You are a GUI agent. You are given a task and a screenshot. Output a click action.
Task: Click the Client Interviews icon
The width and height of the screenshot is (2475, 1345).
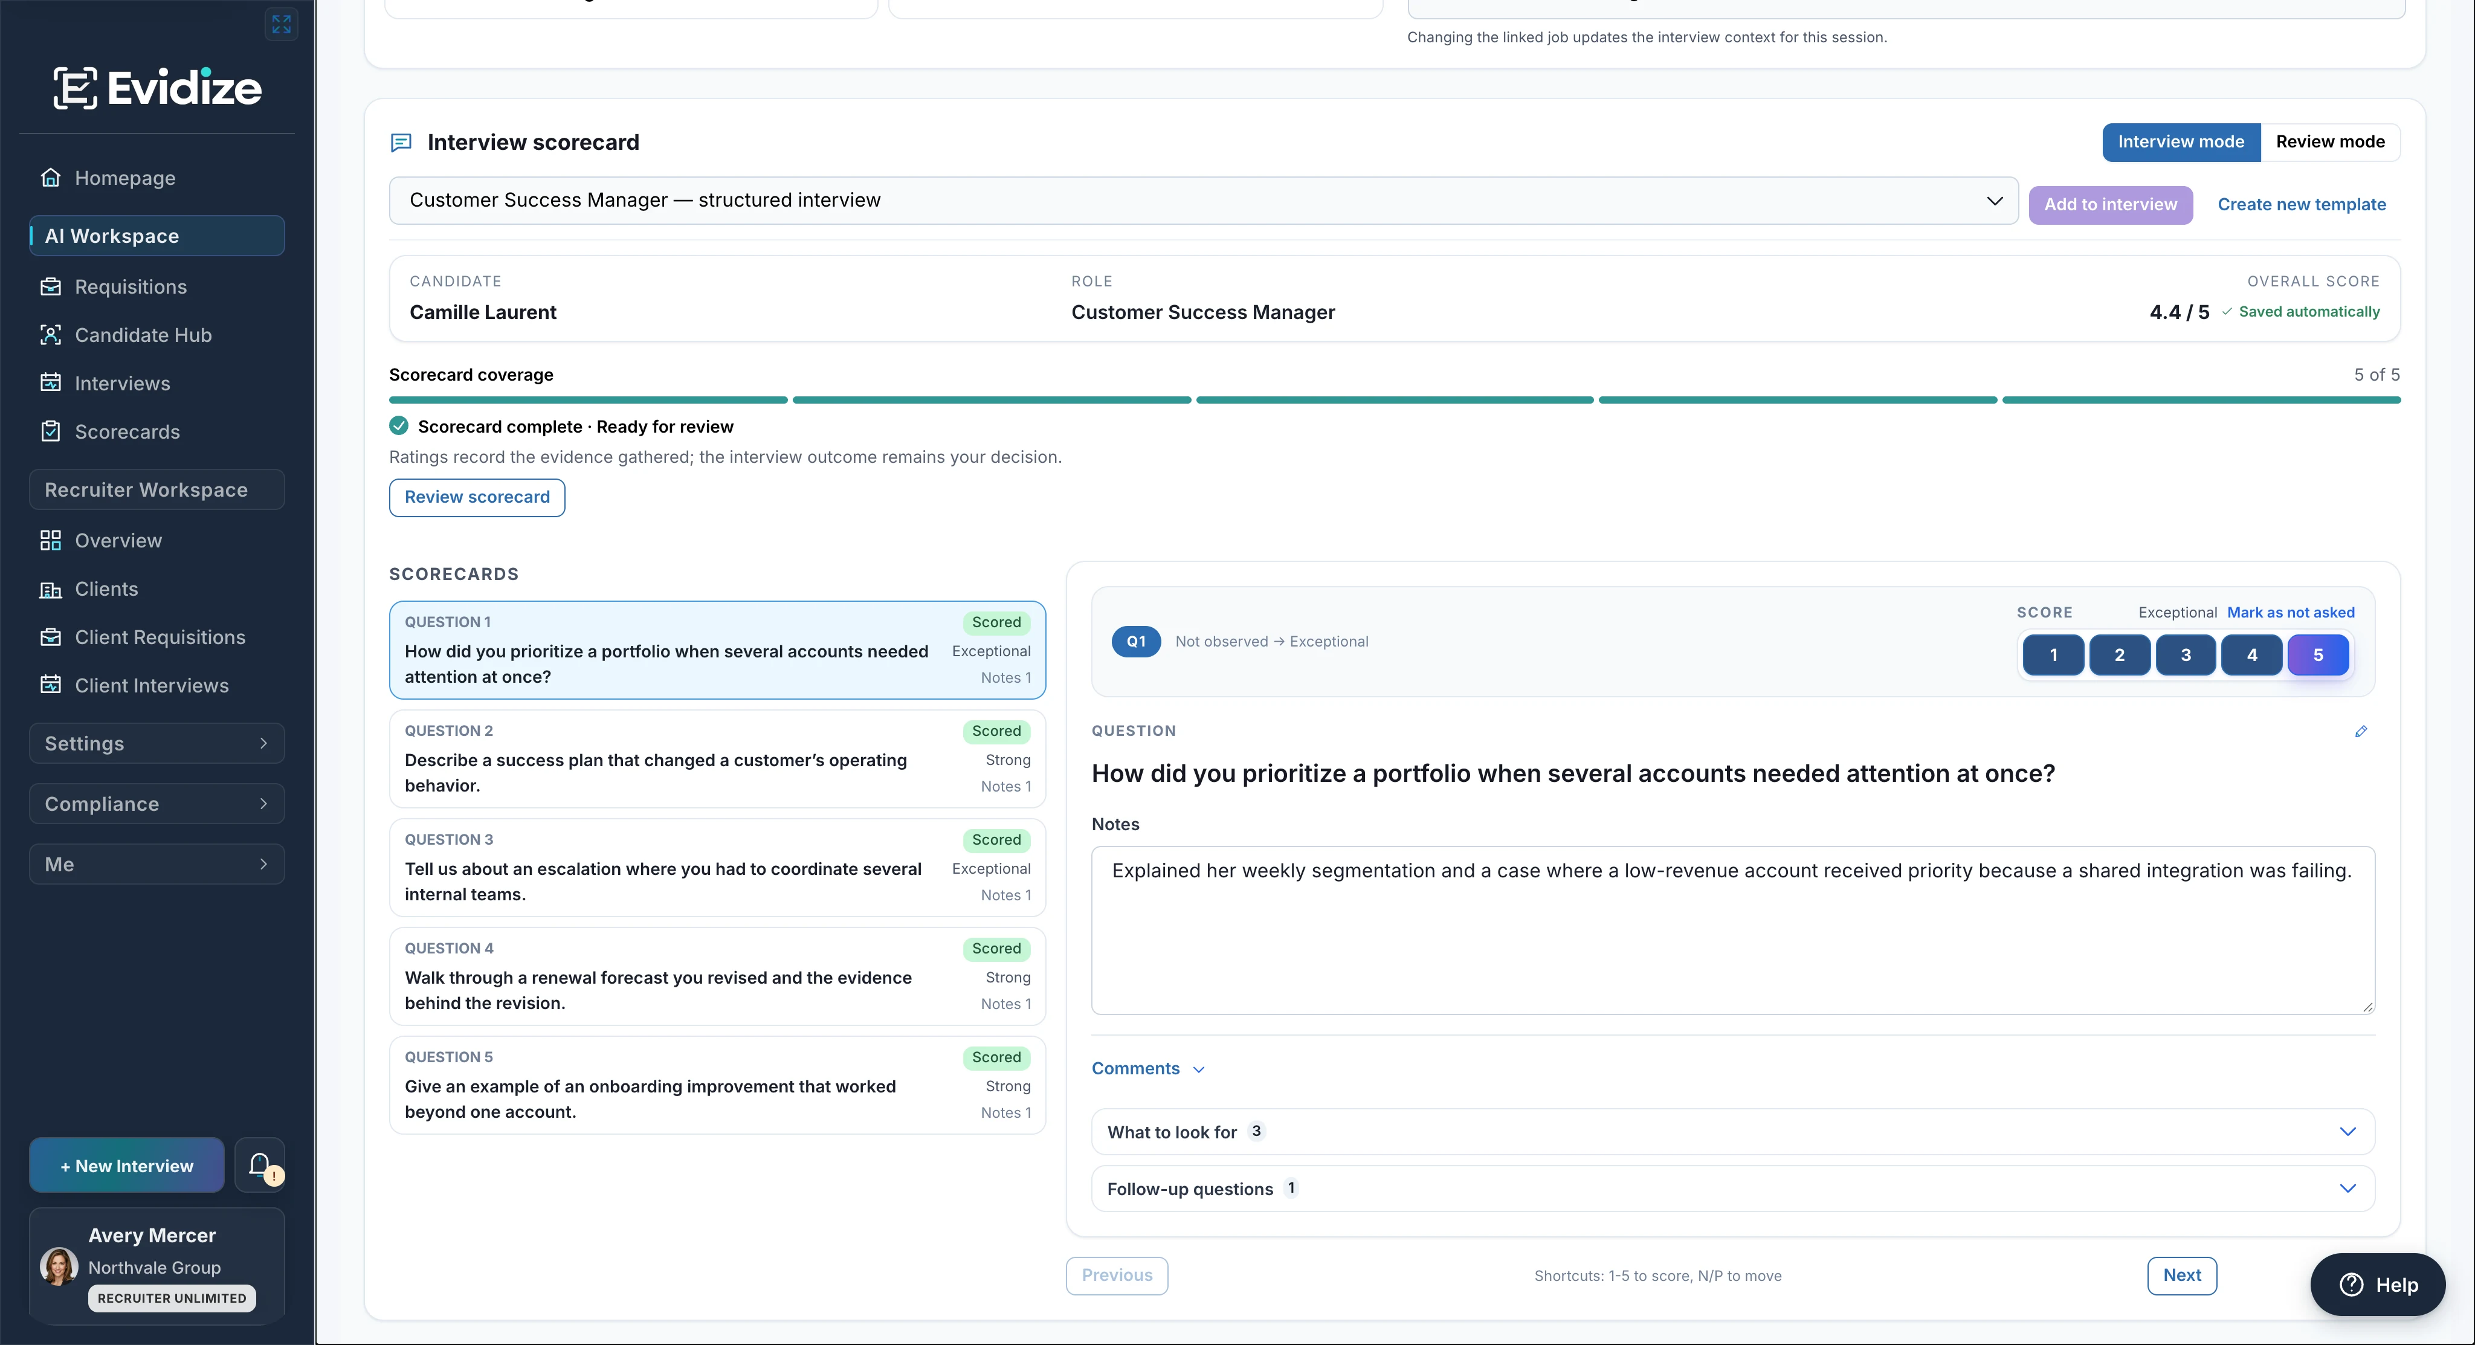(51, 685)
